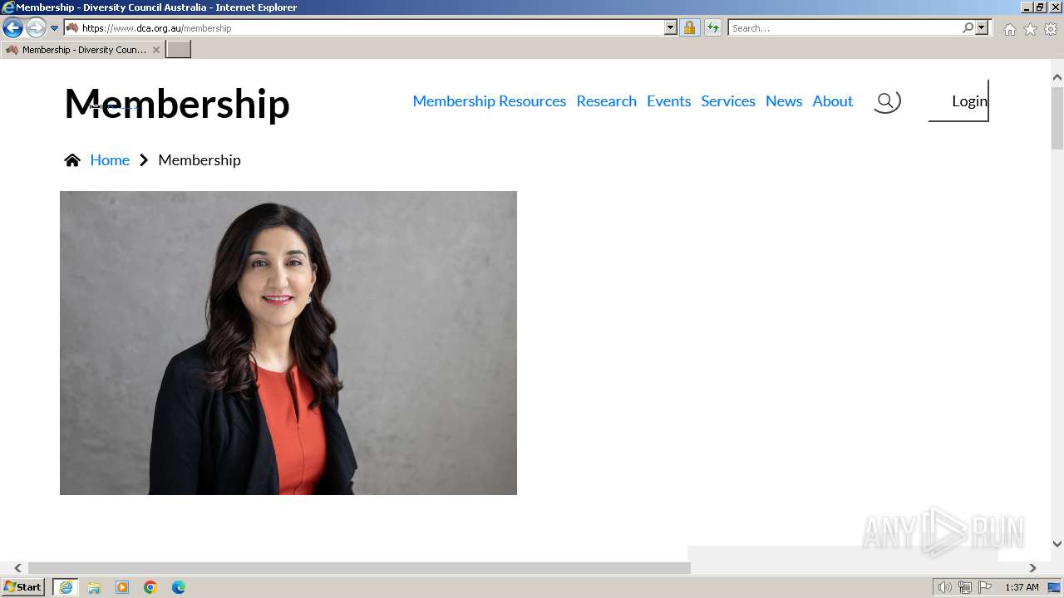Screen dimensions: 1064x598
Task: Open the Research menu link
Action: pyautogui.click(x=606, y=100)
